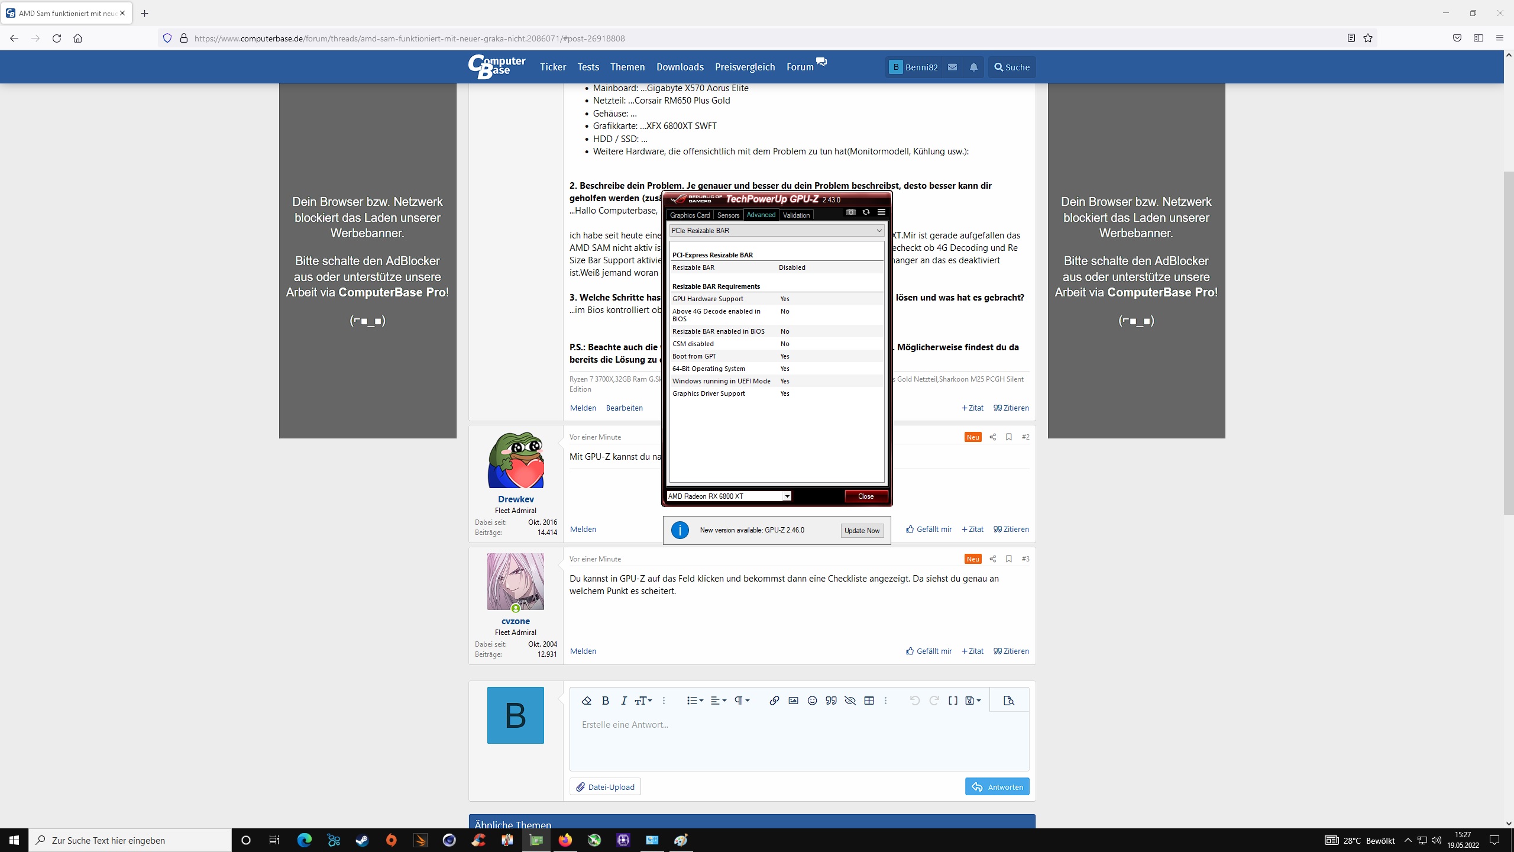The height and width of the screenshot is (852, 1514).
Task: Click the Antworten reply button
Action: coord(997,787)
